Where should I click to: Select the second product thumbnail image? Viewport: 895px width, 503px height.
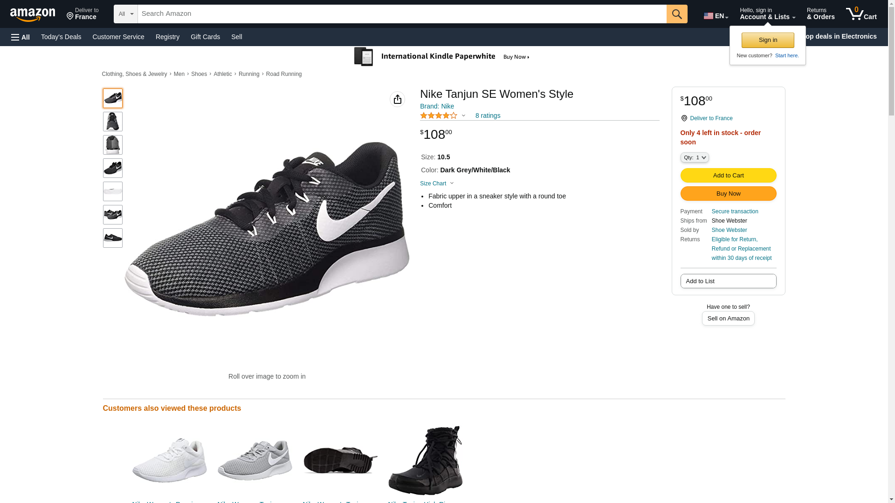[x=113, y=122]
